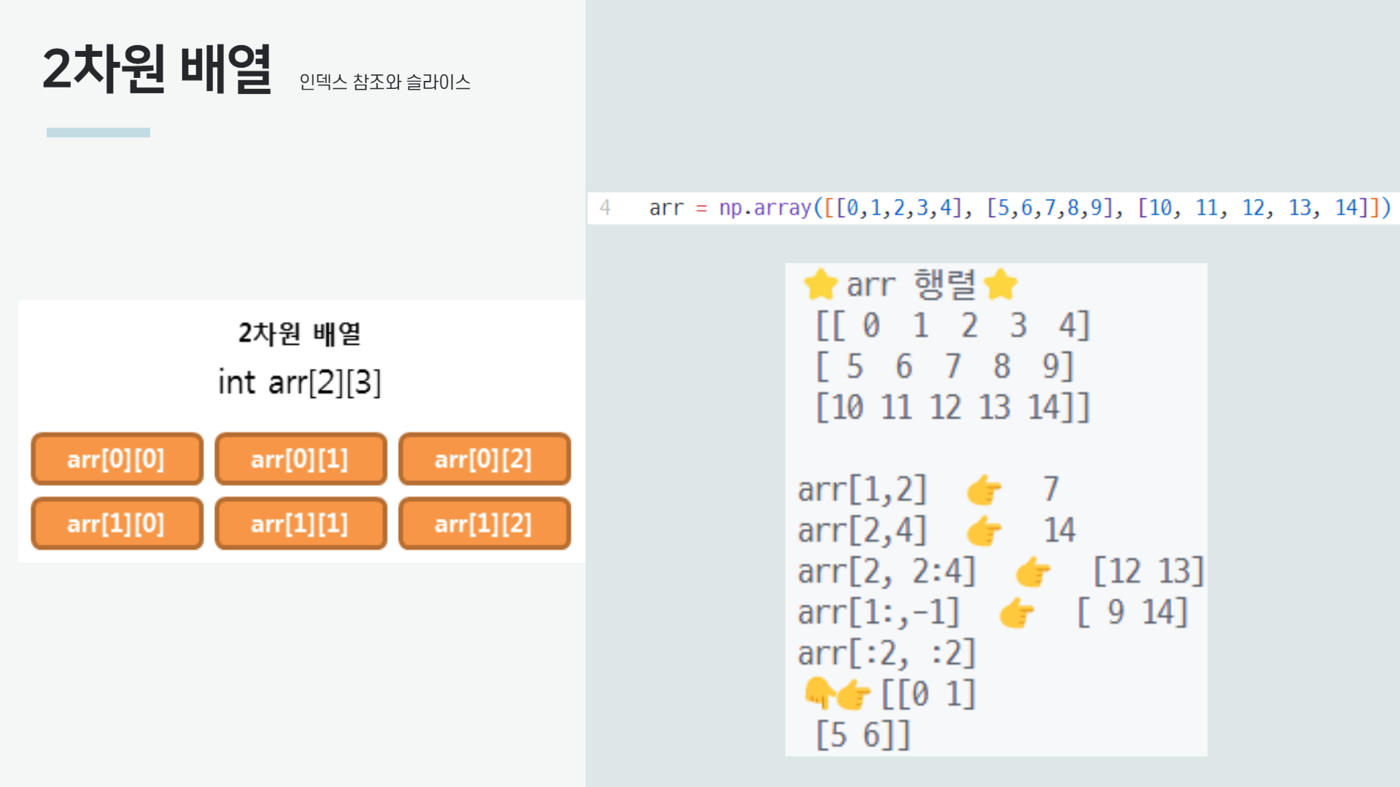Click line number 4 in the code
This screenshot has height=787, width=1400.
point(604,208)
